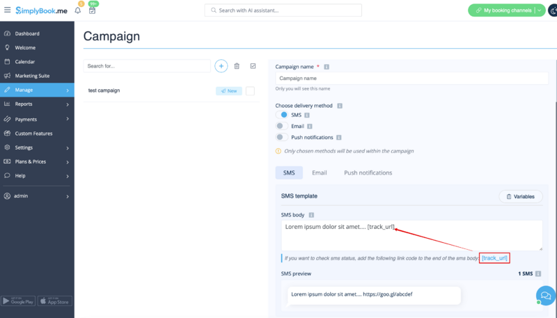Click the New status badge
This screenshot has height=318, width=557.
[x=229, y=91]
